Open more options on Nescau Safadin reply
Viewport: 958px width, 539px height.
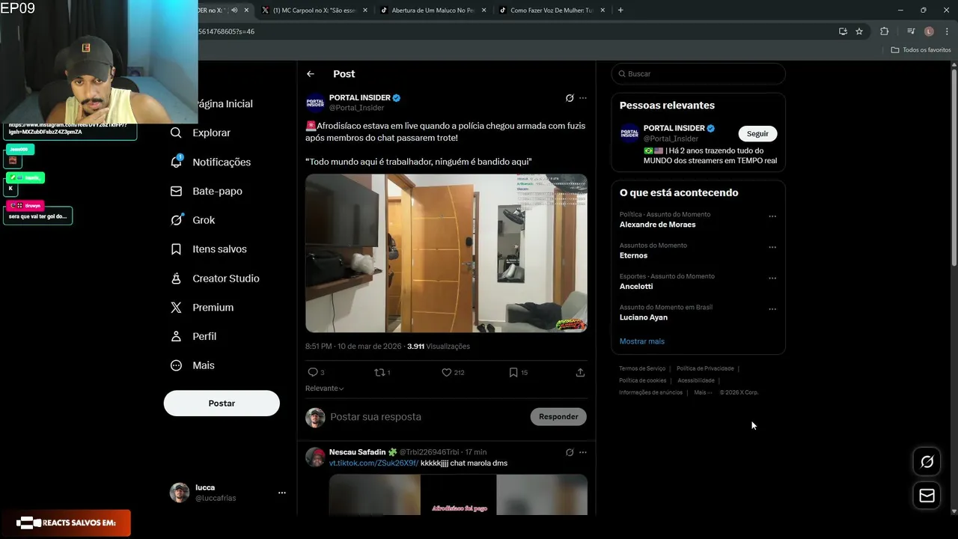tap(583, 452)
